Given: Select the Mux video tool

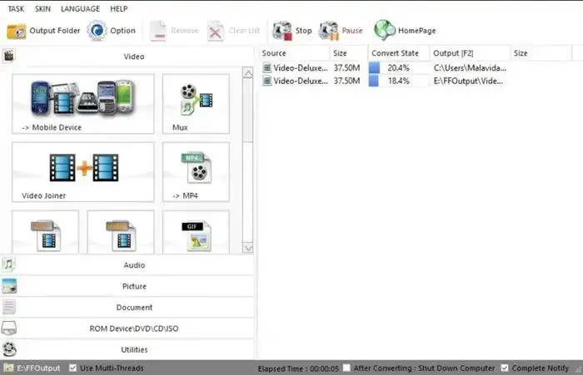Looking at the screenshot, I should [196, 105].
